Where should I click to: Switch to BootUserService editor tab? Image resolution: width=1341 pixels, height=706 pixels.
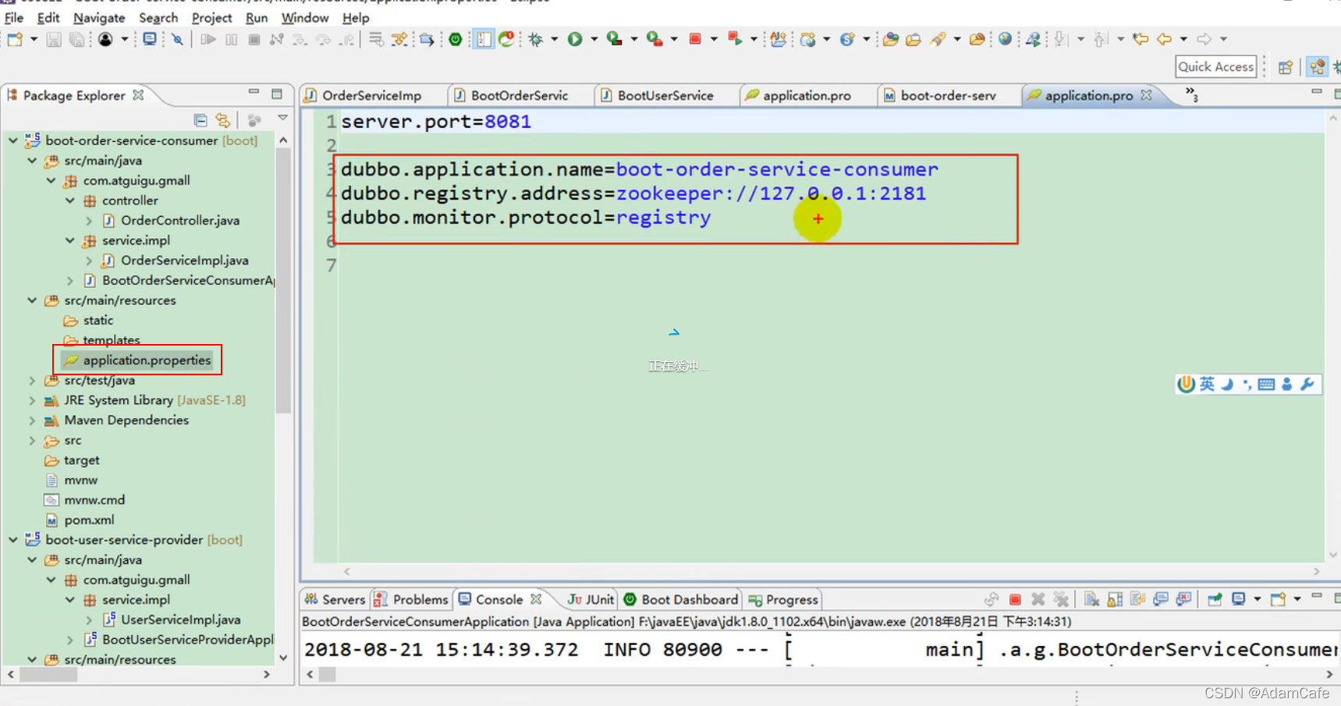click(665, 95)
